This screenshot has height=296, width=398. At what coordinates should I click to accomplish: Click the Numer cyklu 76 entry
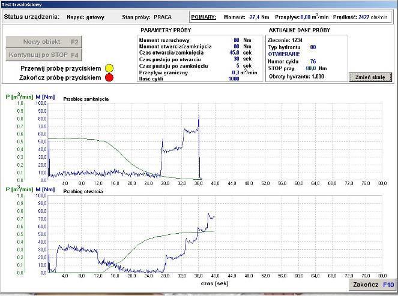[x=292, y=61]
